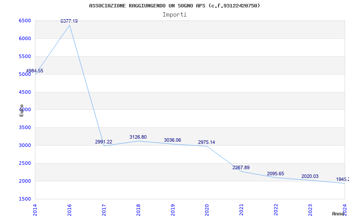Image resolution: width=349 pixels, height=218 pixels.
Task: Click the x-axis year 2021
Action: coord(242,210)
